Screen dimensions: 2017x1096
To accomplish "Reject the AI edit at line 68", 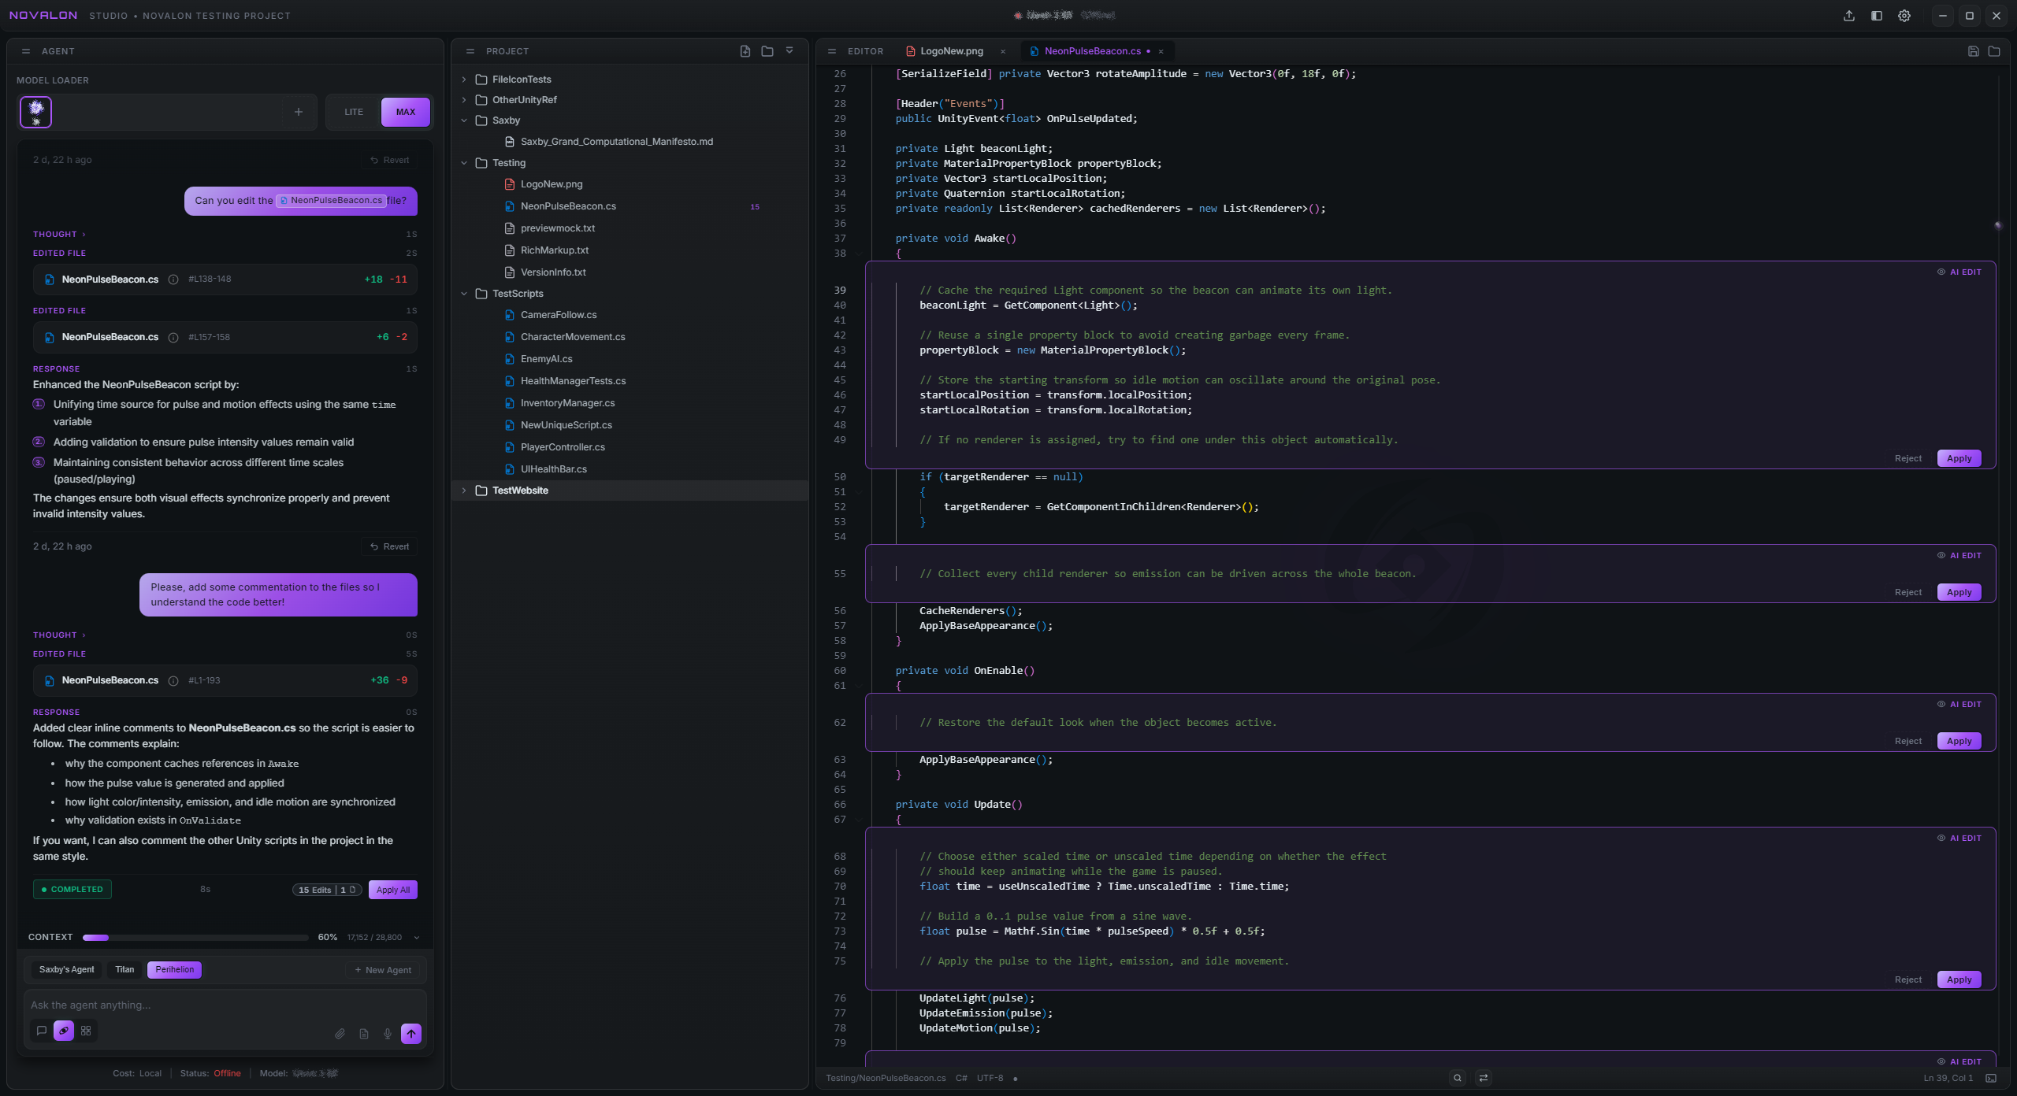I will click(1907, 979).
